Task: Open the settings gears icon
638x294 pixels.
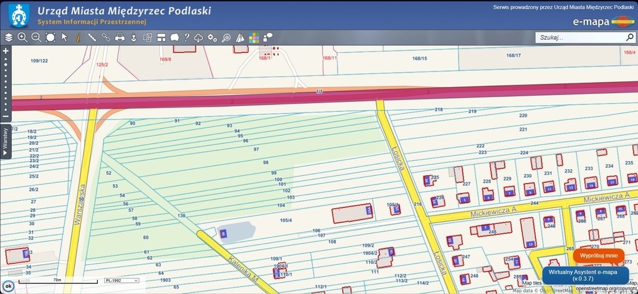Action: [212, 37]
